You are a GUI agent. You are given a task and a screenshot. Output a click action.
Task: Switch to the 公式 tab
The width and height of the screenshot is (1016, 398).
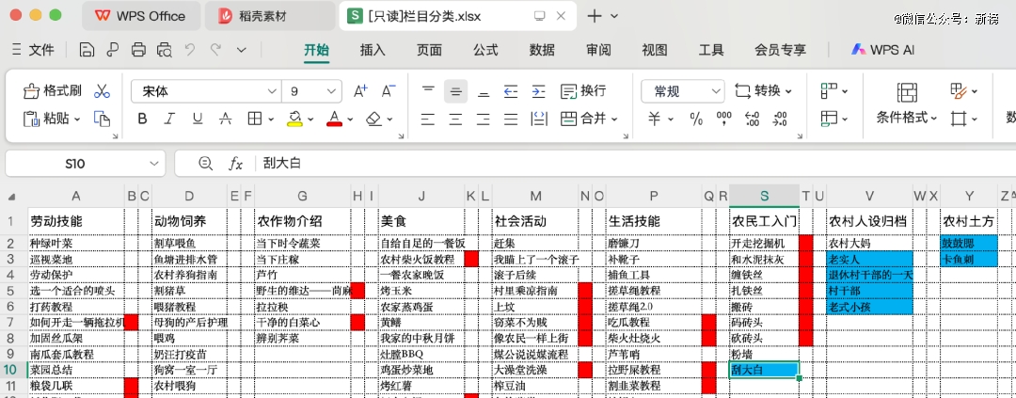[485, 50]
